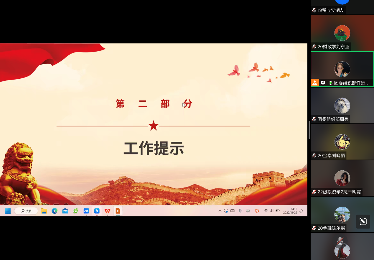Click the participant list vertical scrollbar
This screenshot has width=374, height=260.
pyautogui.click(x=309, y=130)
